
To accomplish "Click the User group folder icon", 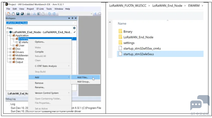I will (x=17, y=45).
